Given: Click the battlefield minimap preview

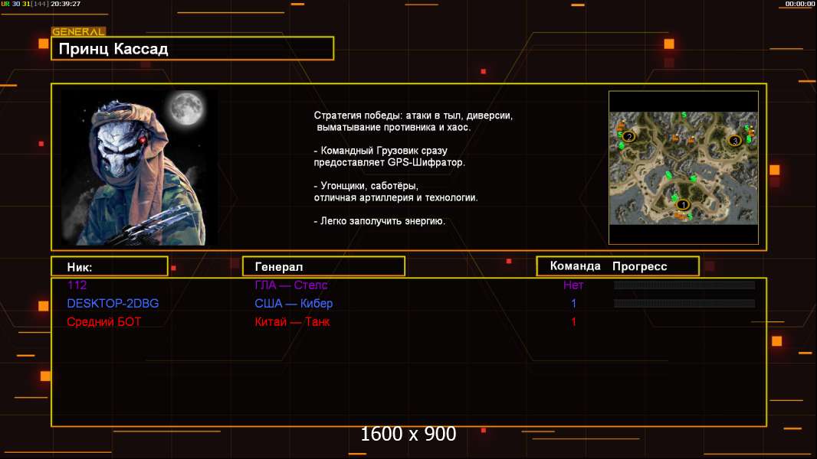Looking at the screenshot, I should tap(684, 168).
